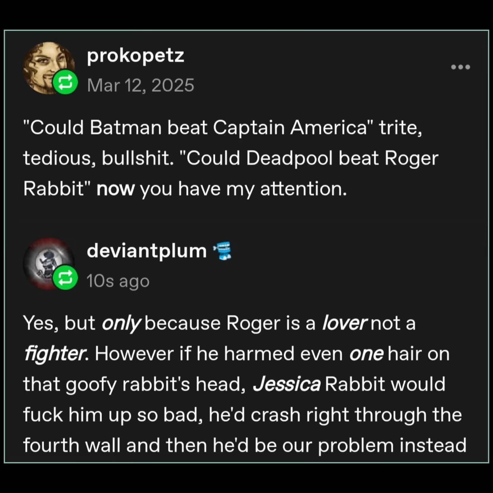Image resolution: width=493 pixels, height=493 pixels.
Task: Click the green reblog badge on prokopetz's avatar
Action: click(x=65, y=82)
